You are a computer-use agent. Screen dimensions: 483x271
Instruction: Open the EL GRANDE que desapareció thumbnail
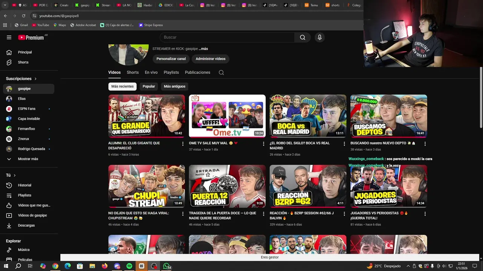coord(146,116)
